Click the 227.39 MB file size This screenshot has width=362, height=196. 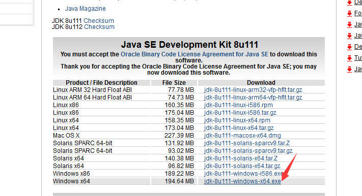(179, 136)
